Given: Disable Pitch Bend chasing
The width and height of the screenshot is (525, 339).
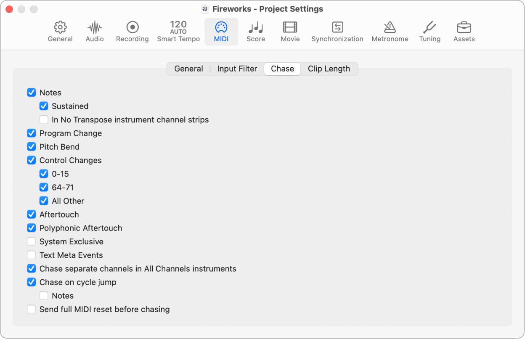Looking at the screenshot, I should point(31,146).
